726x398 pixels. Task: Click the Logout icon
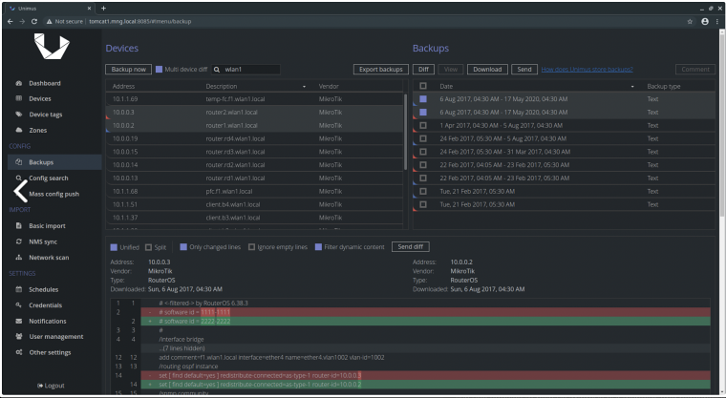(40, 386)
